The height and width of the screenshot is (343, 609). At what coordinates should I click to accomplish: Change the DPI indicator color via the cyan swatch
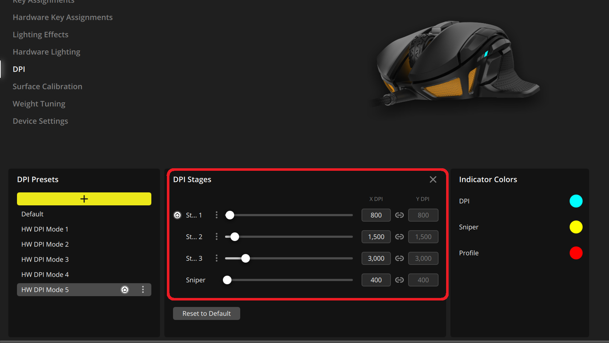point(576,201)
